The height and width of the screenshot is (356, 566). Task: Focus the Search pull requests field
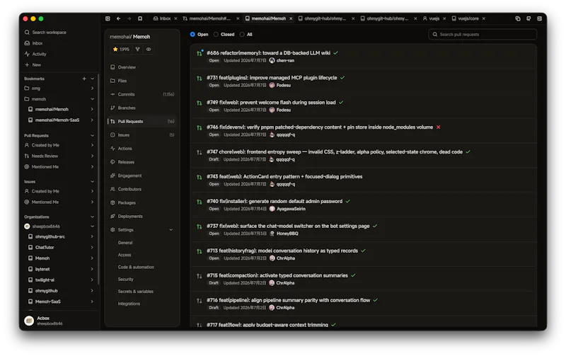tap(483, 34)
